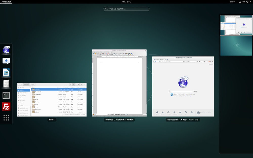Open the Iceweasel hamburger menu

(212, 62)
